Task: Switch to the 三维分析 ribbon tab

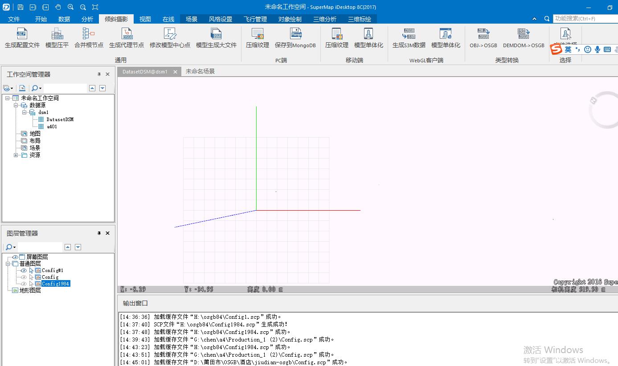Action: click(x=324, y=19)
